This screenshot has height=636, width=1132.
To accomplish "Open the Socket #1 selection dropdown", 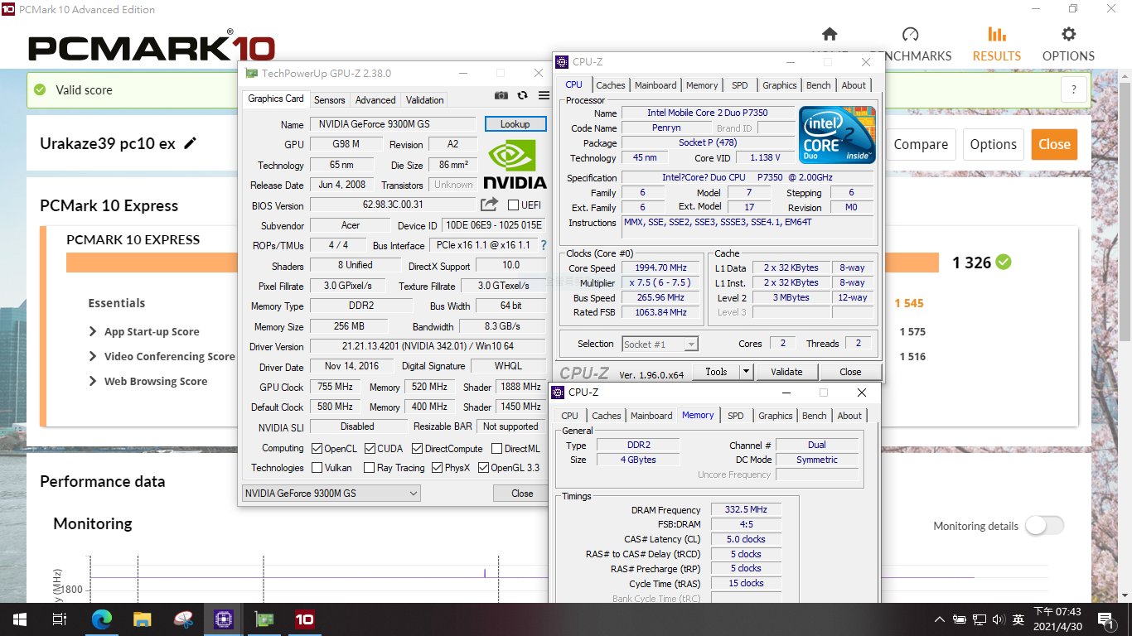I will (660, 344).
